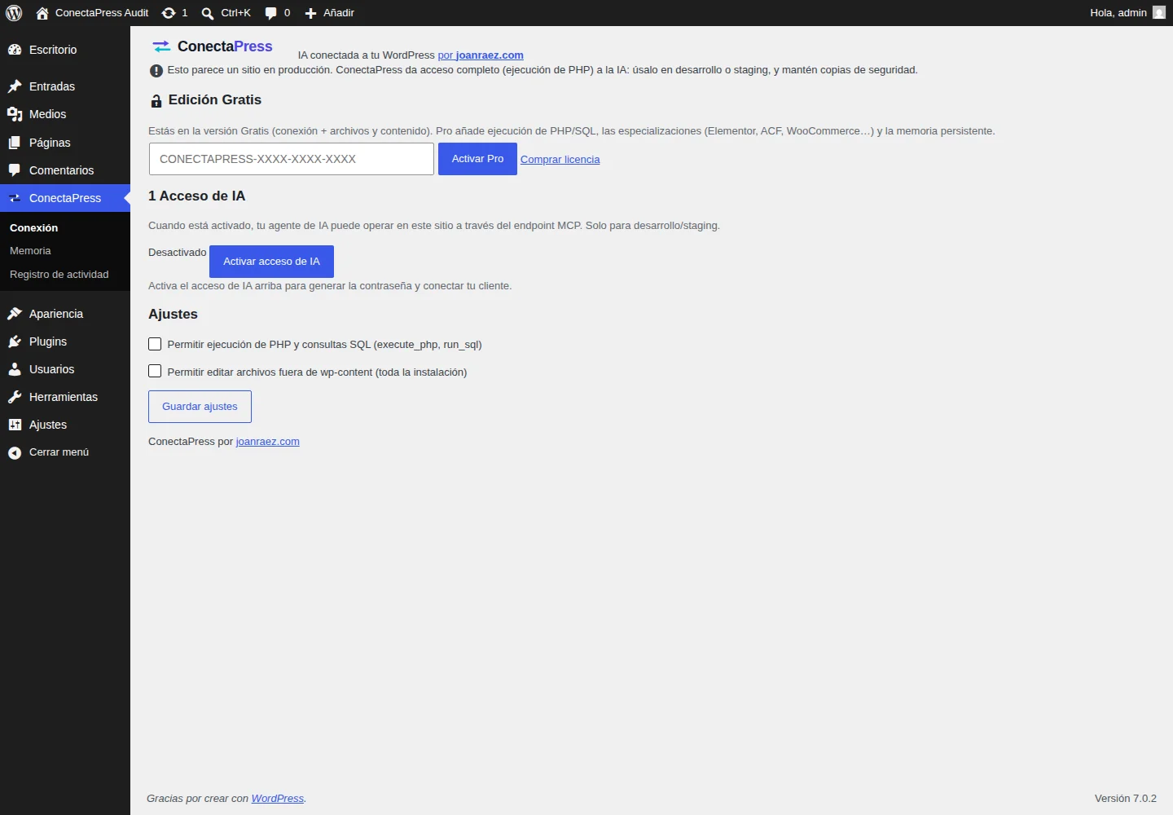Viewport: 1173px width, 815px height.
Task: Open the Plugins menu label
Action: tap(48, 341)
